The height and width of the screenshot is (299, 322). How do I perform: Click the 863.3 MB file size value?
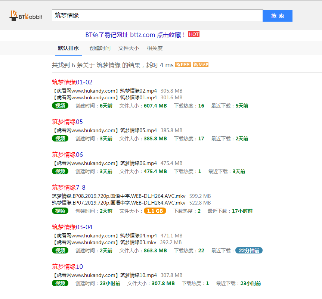(x=155, y=250)
